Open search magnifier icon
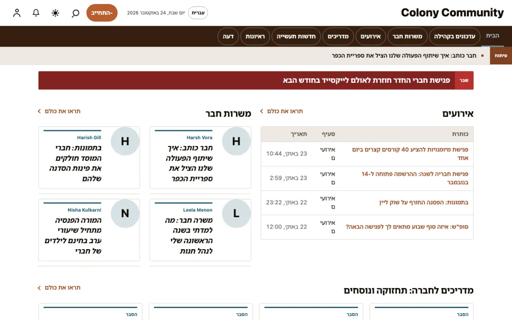Viewport: 512px width, 320px height. tap(75, 13)
